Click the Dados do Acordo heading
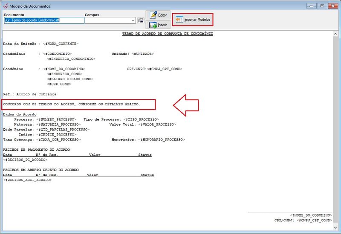341x234 pixels. coord(20,114)
